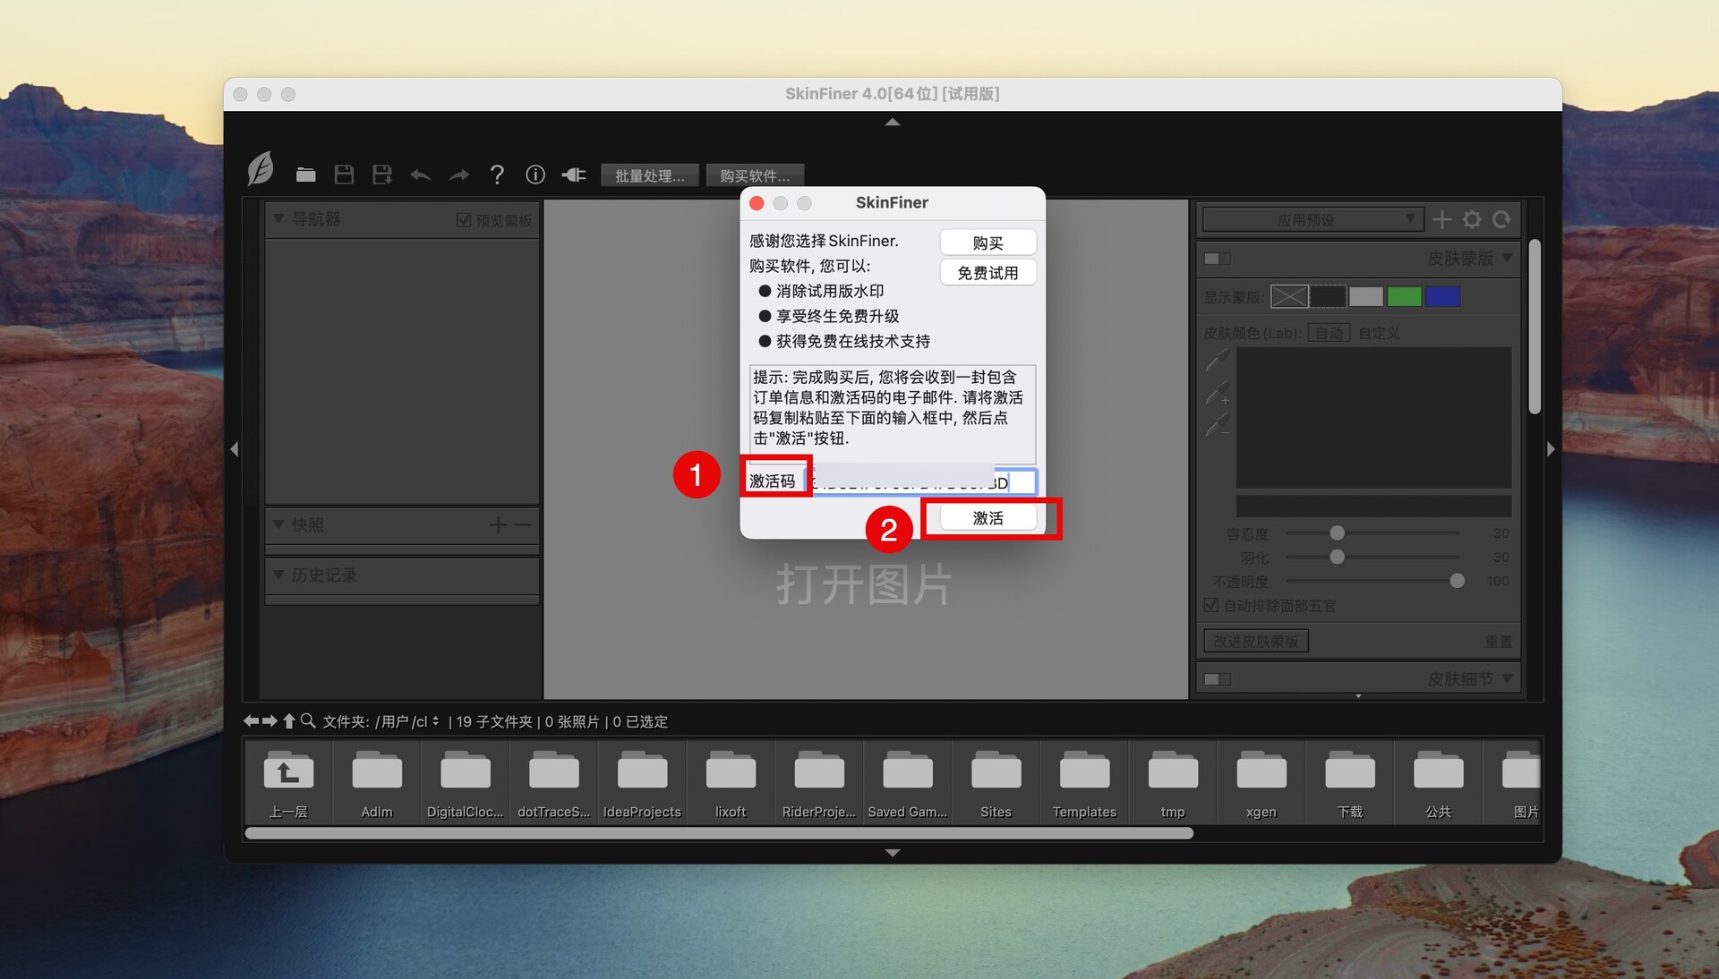This screenshot has width=1719, height=979.
Task: Click the SkinFiner feather logo icon
Action: (260, 168)
